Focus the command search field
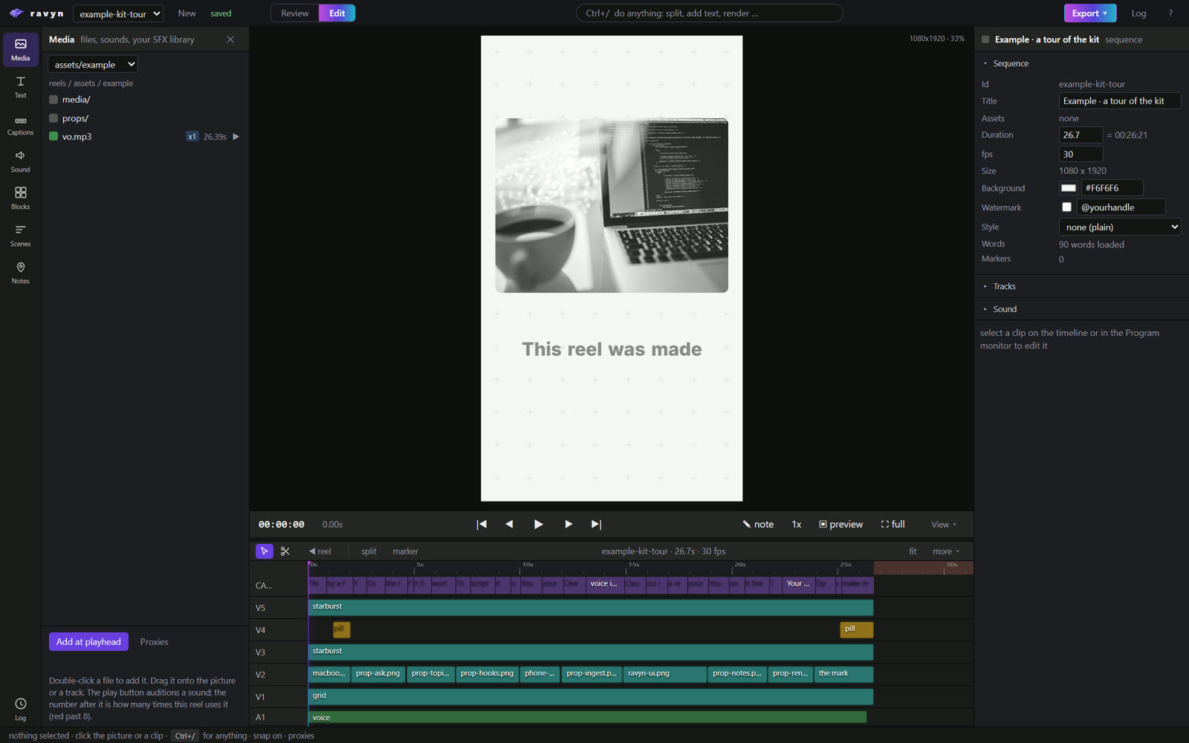 709,13
